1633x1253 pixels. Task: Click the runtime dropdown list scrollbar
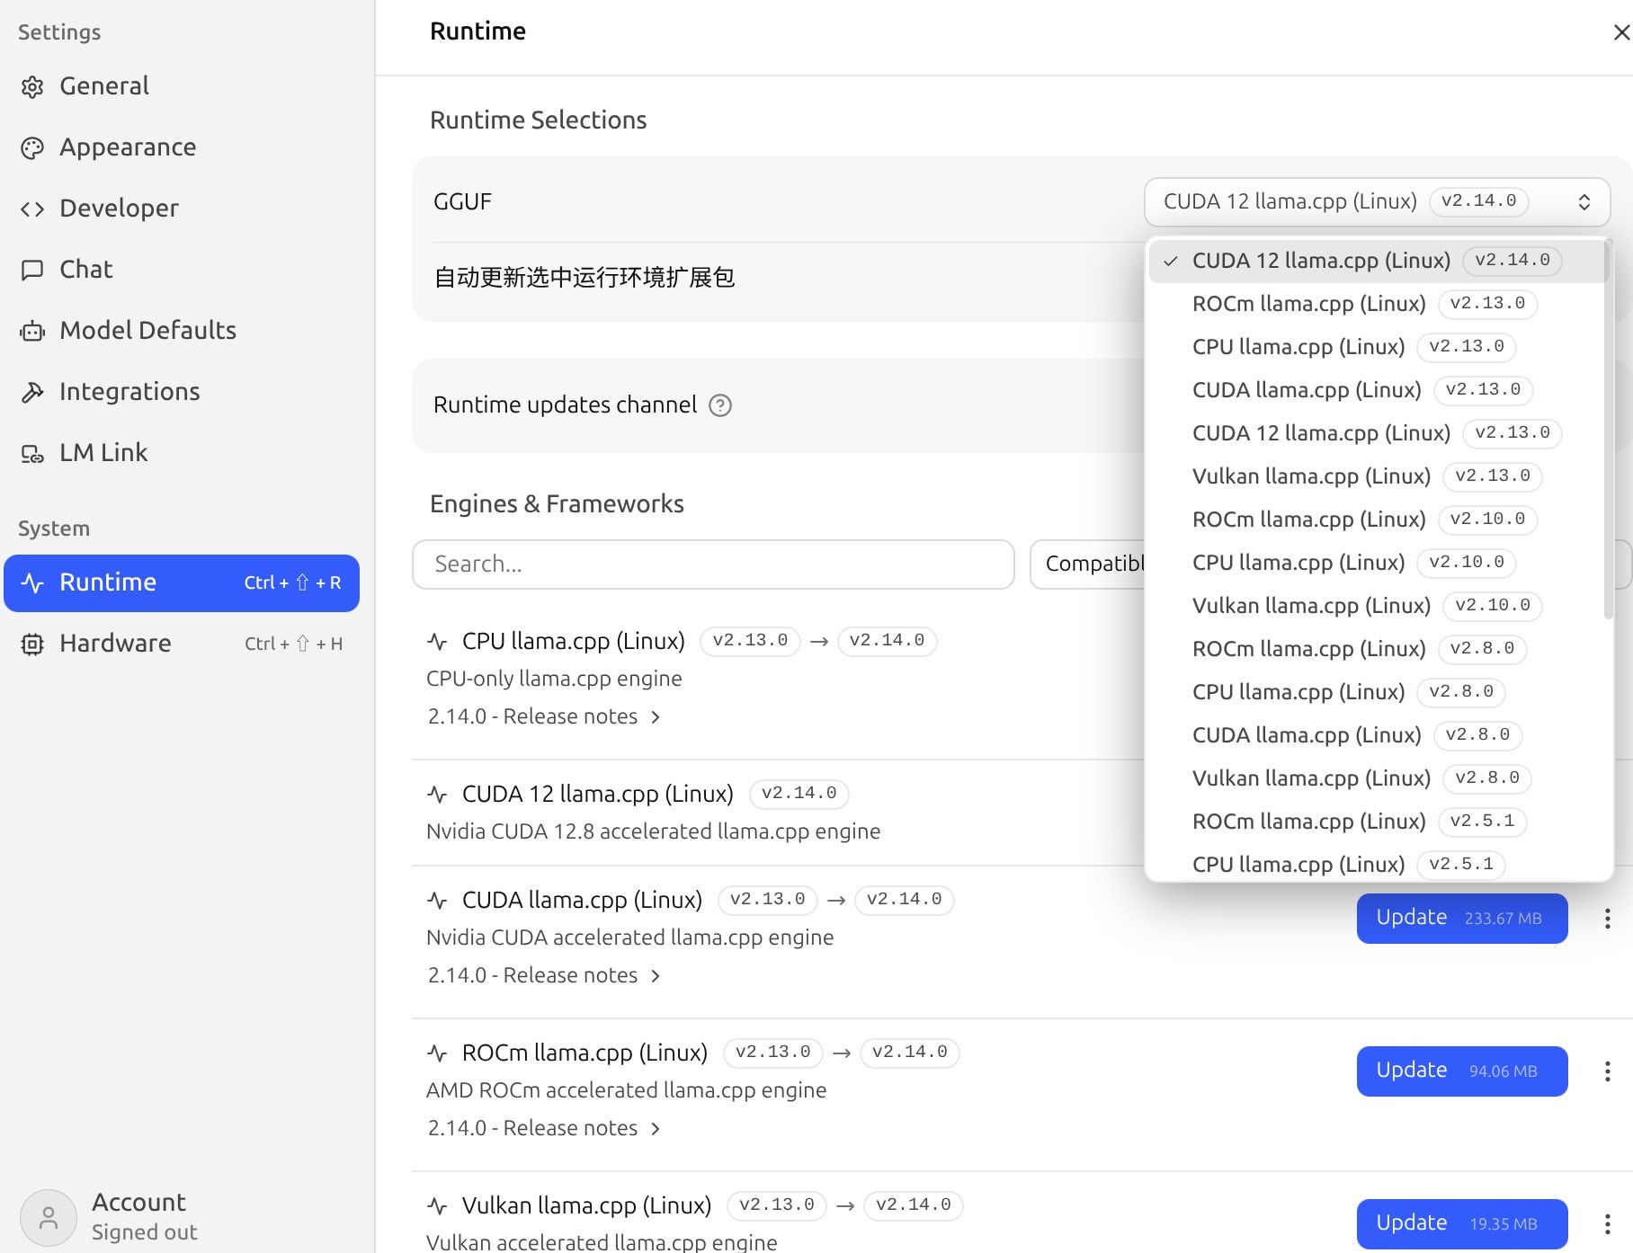1608,430
